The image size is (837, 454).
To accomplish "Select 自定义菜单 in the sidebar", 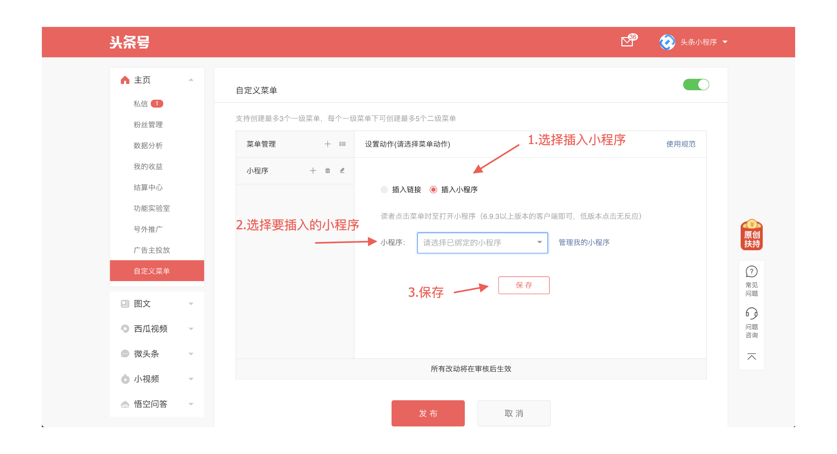I will (157, 271).
